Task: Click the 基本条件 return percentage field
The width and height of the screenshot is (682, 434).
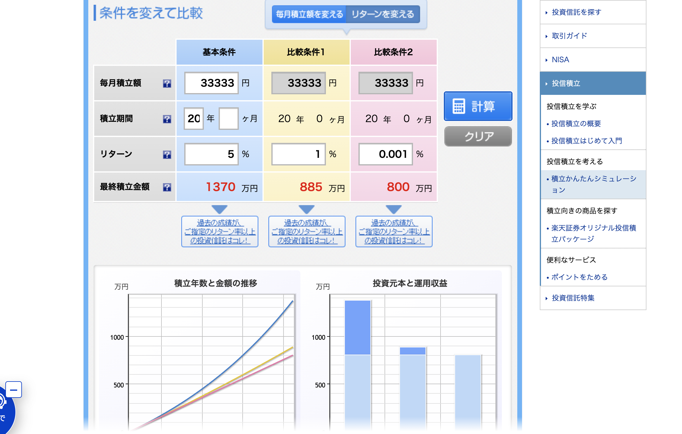Action: tap(211, 154)
